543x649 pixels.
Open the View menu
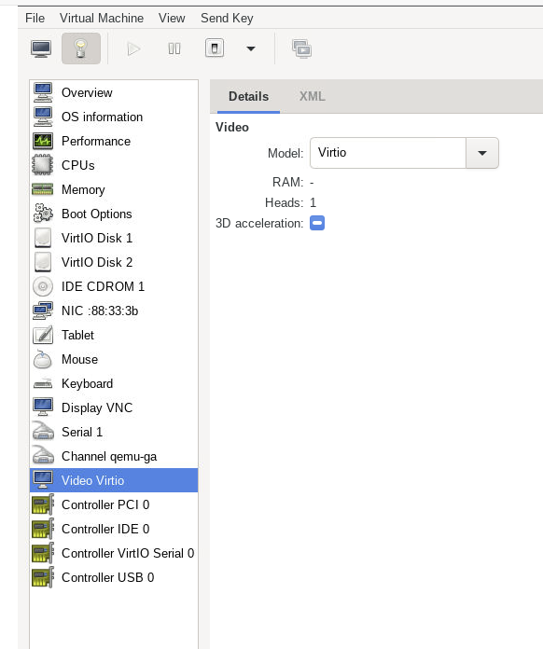pyautogui.click(x=172, y=19)
